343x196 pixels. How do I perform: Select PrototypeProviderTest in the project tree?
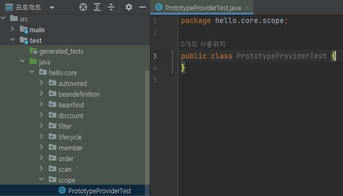pyautogui.click(x=99, y=191)
